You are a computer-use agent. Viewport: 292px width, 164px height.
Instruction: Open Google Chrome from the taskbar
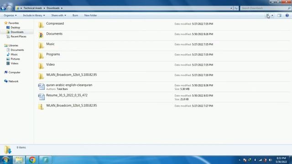(32, 160)
